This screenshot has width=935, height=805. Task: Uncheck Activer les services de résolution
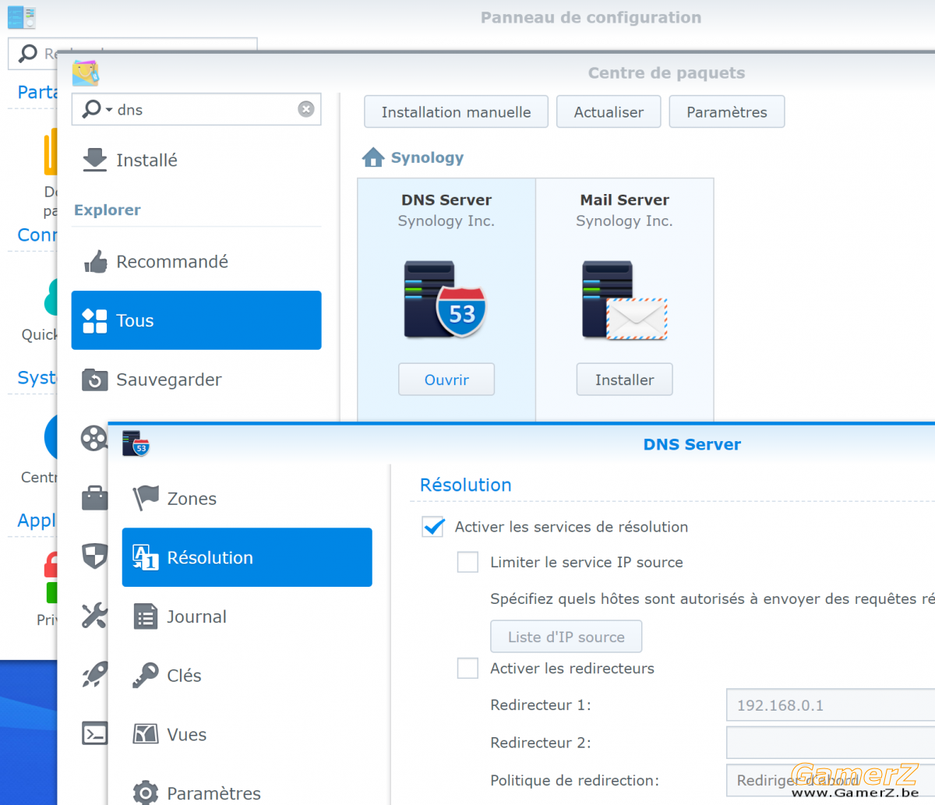click(432, 527)
